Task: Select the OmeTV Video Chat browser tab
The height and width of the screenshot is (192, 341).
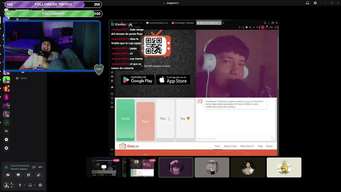Action: pyautogui.click(x=208, y=23)
